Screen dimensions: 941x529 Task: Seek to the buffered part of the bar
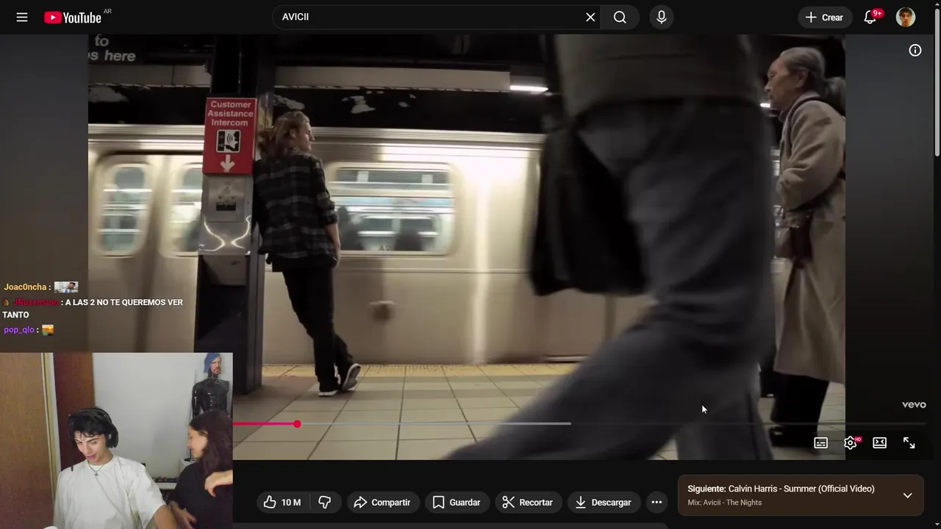(x=434, y=424)
